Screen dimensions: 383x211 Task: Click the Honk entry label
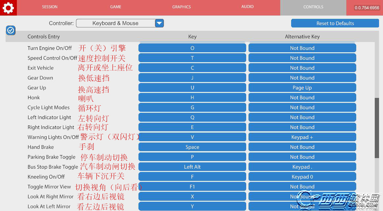click(33, 98)
